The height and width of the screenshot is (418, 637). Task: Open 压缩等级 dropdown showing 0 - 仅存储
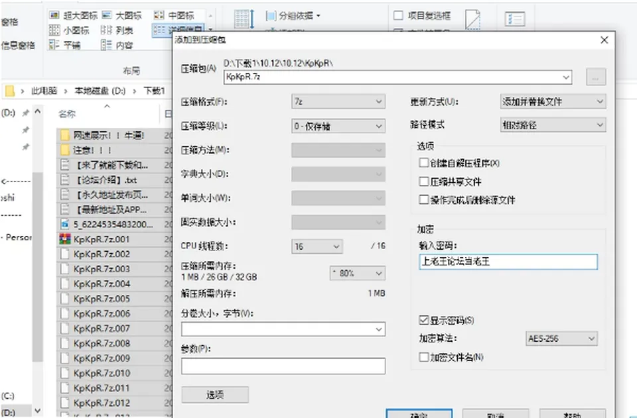pos(338,126)
